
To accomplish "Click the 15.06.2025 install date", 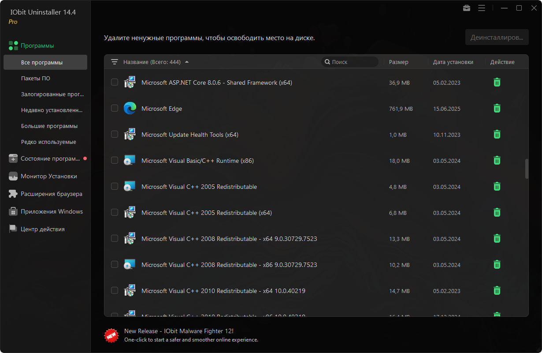I will point(447,109).
